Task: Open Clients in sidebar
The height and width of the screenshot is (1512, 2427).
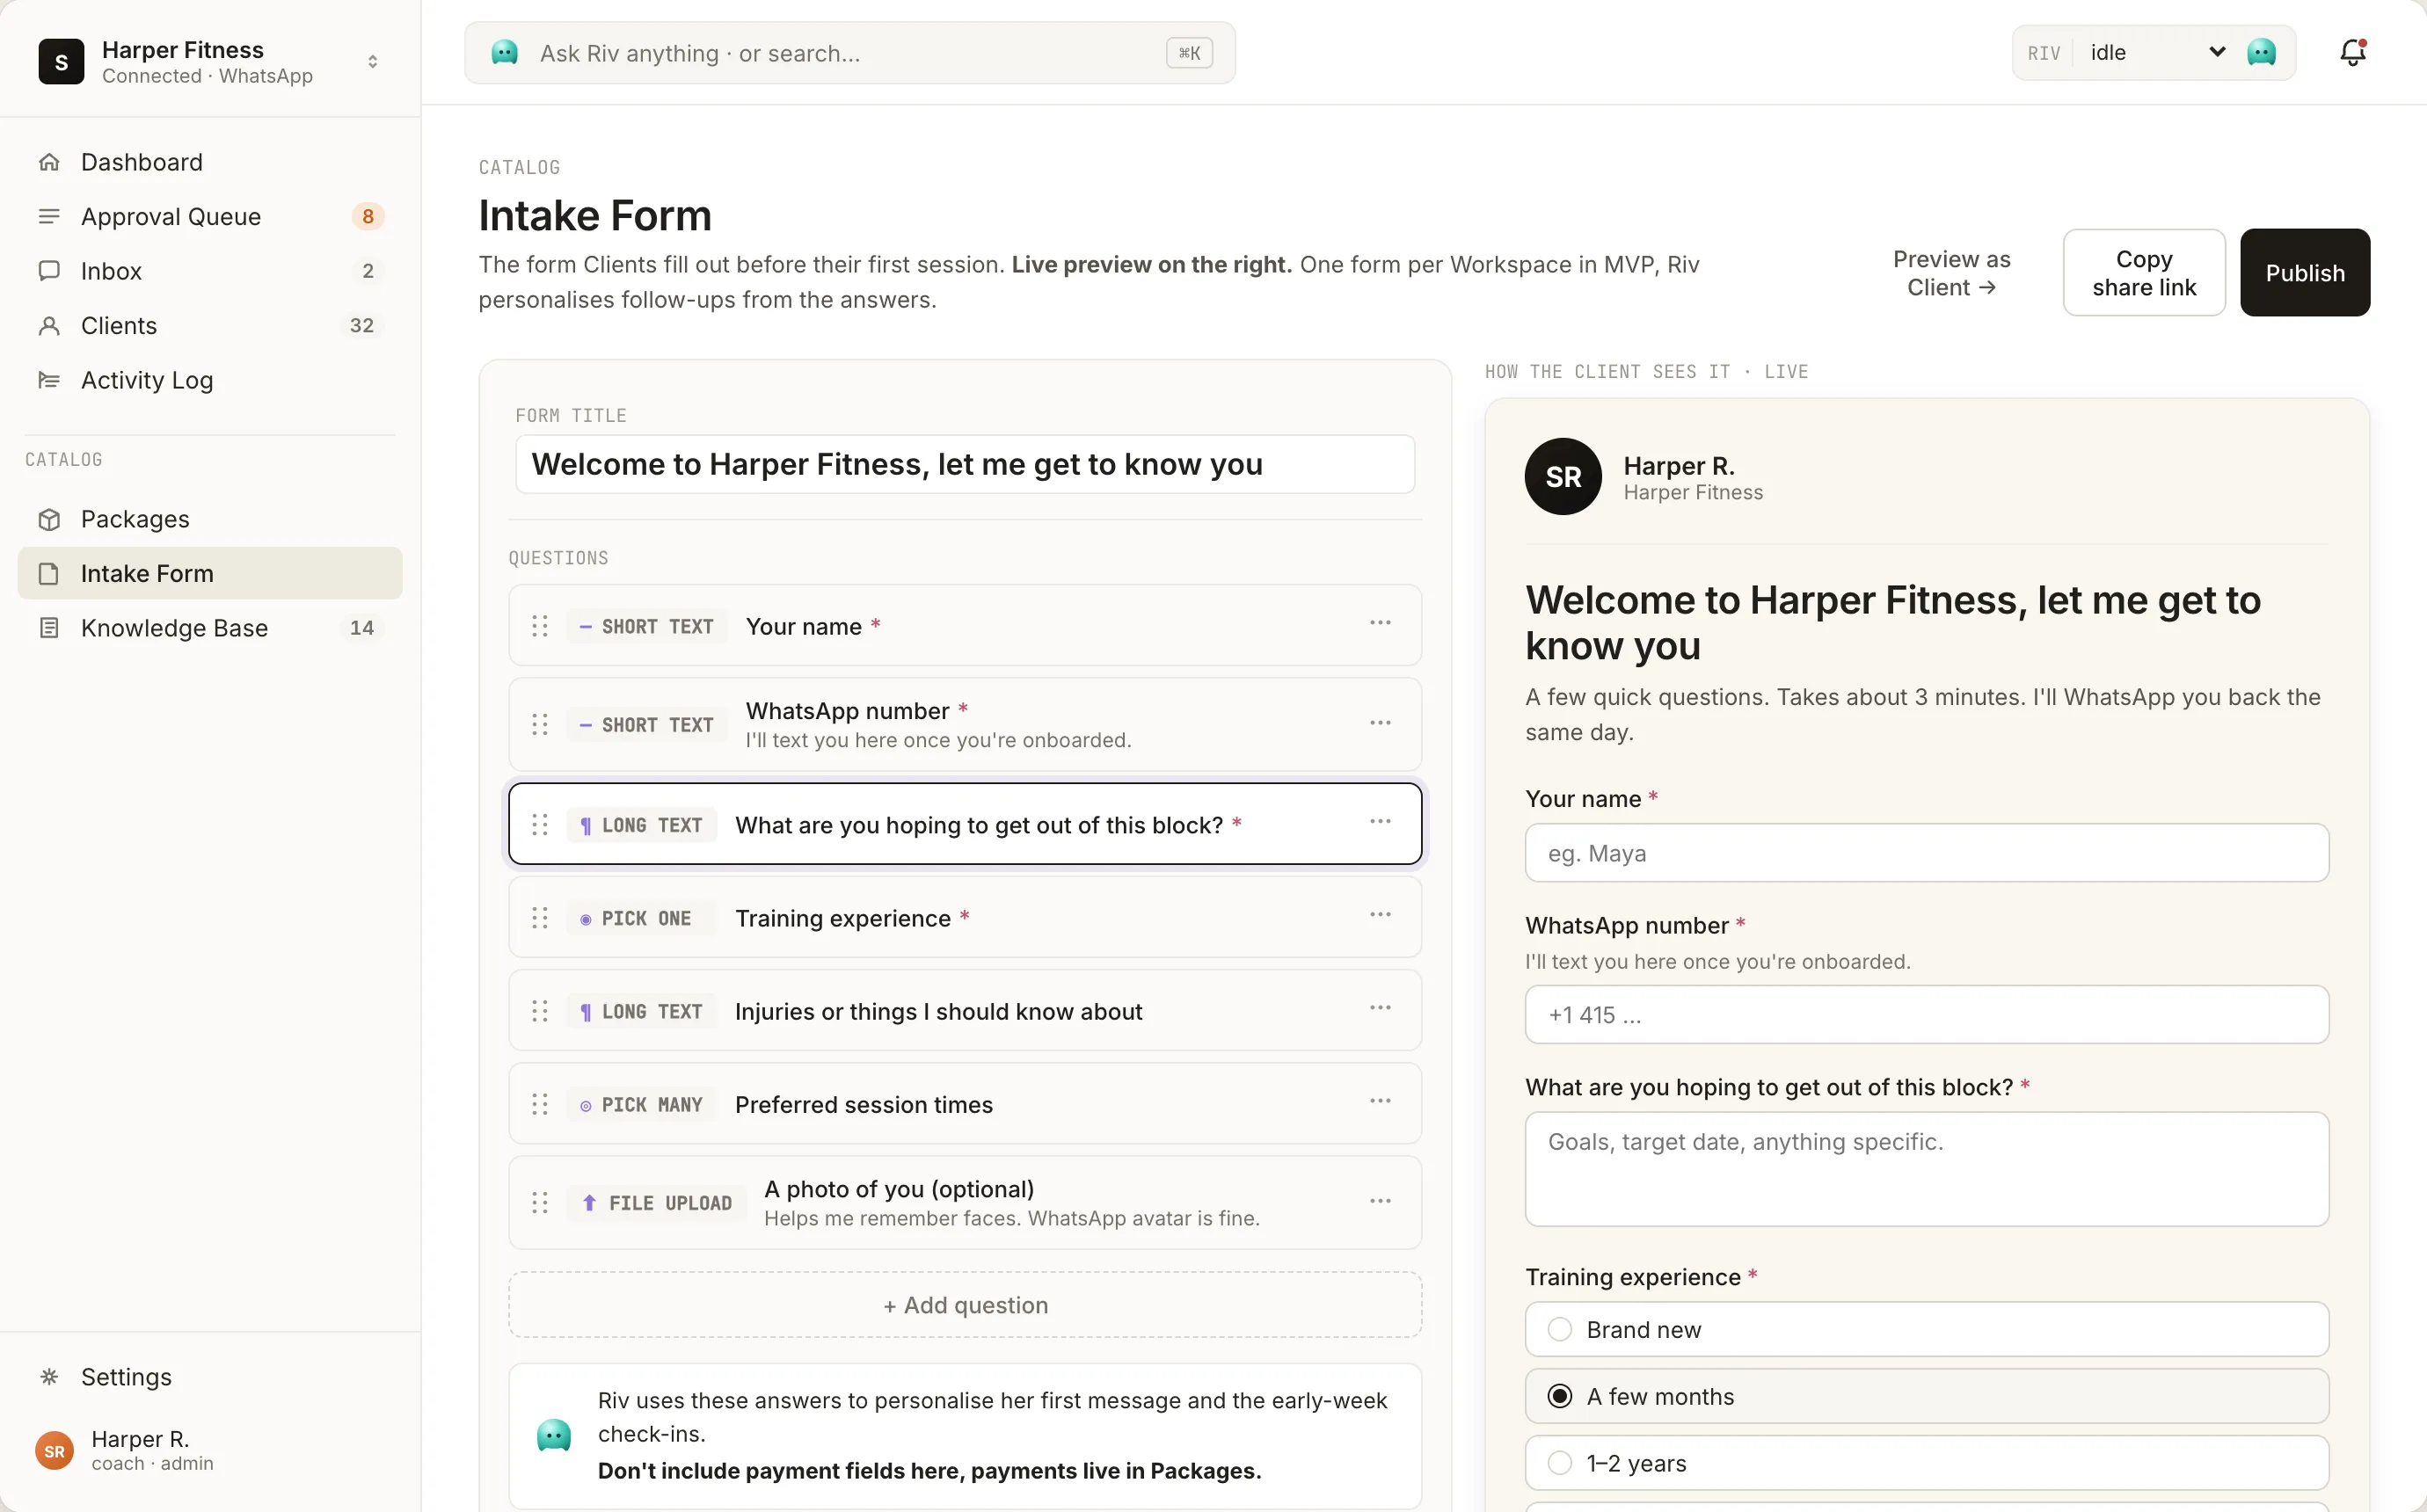Action: click(210, 326)
